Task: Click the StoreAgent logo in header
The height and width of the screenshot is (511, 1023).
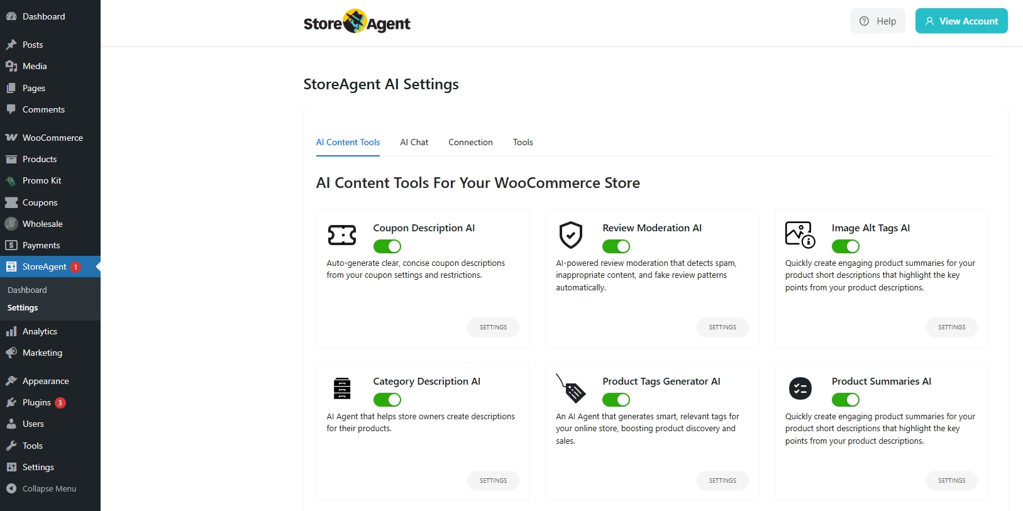Action: coord(357,23)
